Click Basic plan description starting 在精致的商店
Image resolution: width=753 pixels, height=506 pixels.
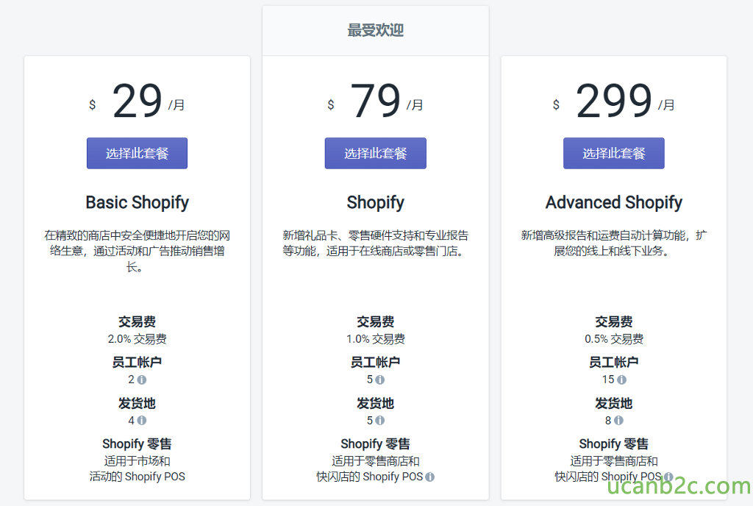click(x=137, y=251)
